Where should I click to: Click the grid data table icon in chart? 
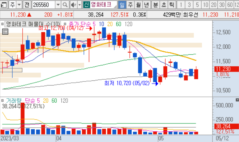click(5, 31)
